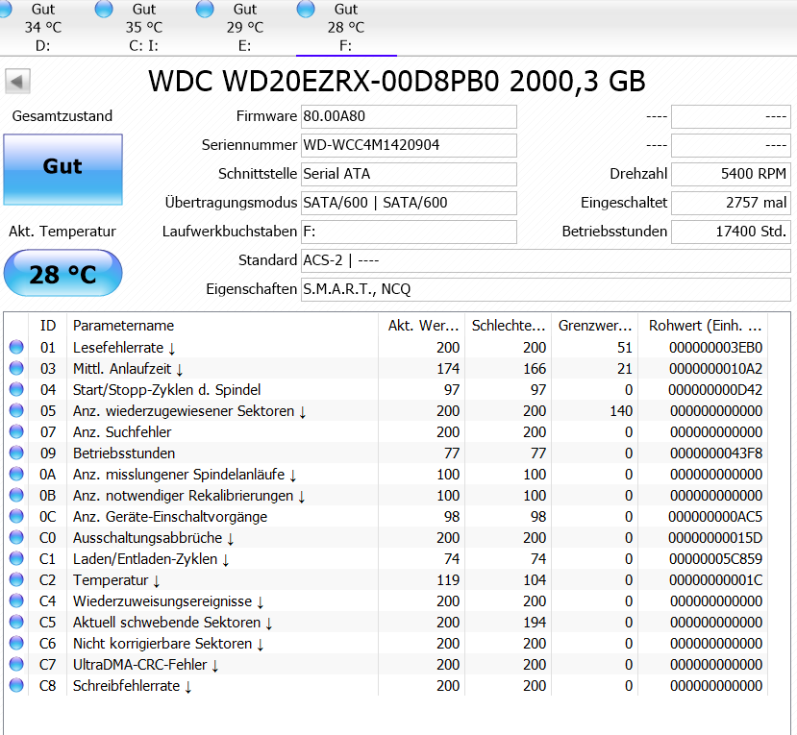797x735 pixels.
Task: Click status orb of Geräte-Einschaltvorgänge row
Action: [x=16, y=516]
